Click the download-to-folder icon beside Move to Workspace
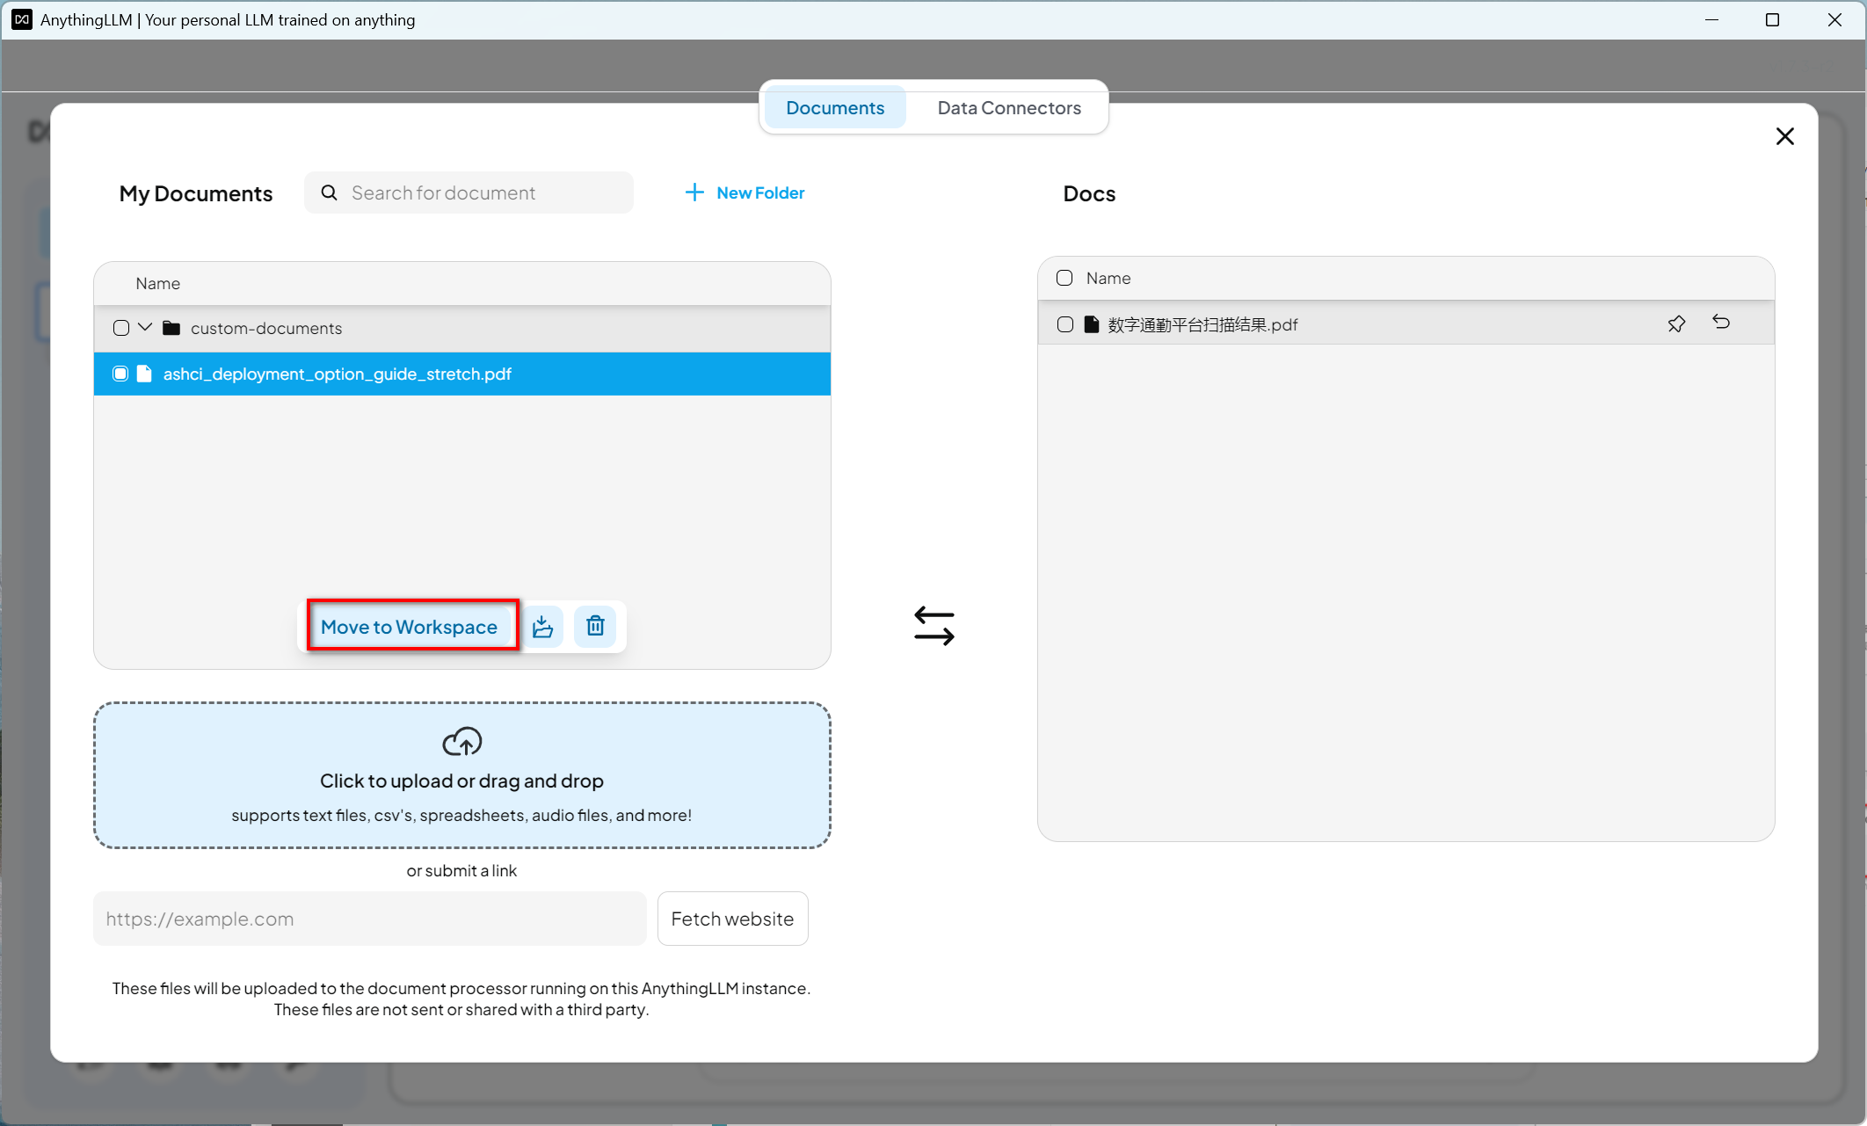Viewport: 1867px width, 1126px height. coord(542,627)
